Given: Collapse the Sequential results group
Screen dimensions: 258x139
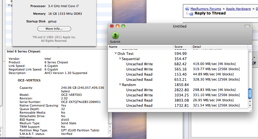Looking at the screenshot, I should pyautogui.click(x=120, y=59).
